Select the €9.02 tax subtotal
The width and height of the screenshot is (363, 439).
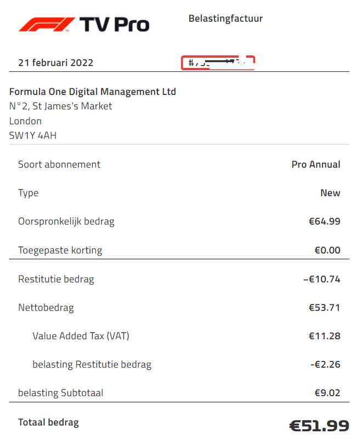(327, 393)
